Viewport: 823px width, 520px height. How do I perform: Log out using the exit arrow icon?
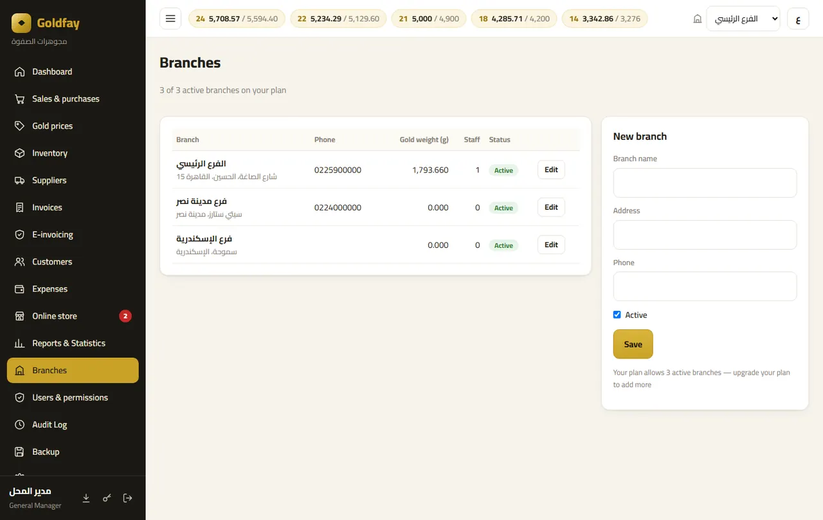click(127, 498)
